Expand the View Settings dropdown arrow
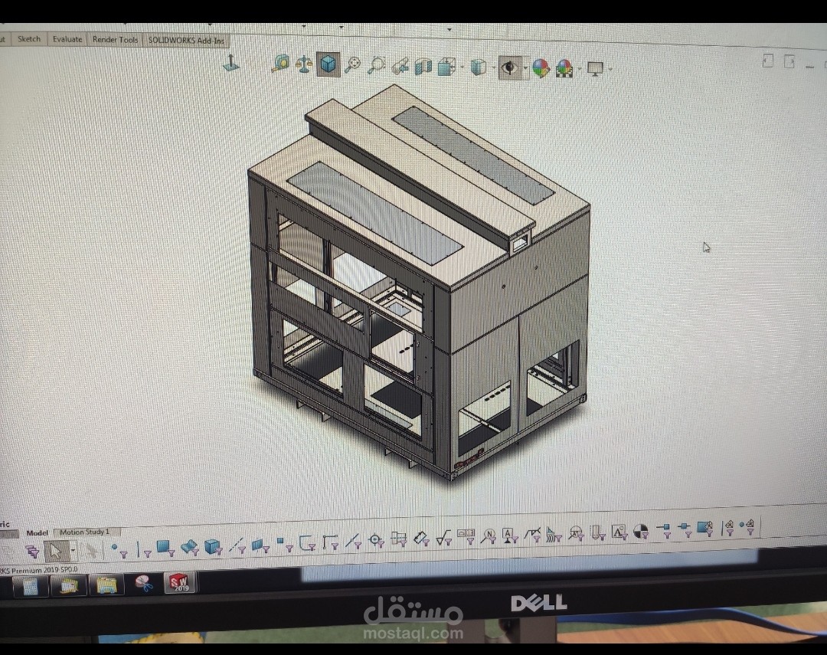 610,69
